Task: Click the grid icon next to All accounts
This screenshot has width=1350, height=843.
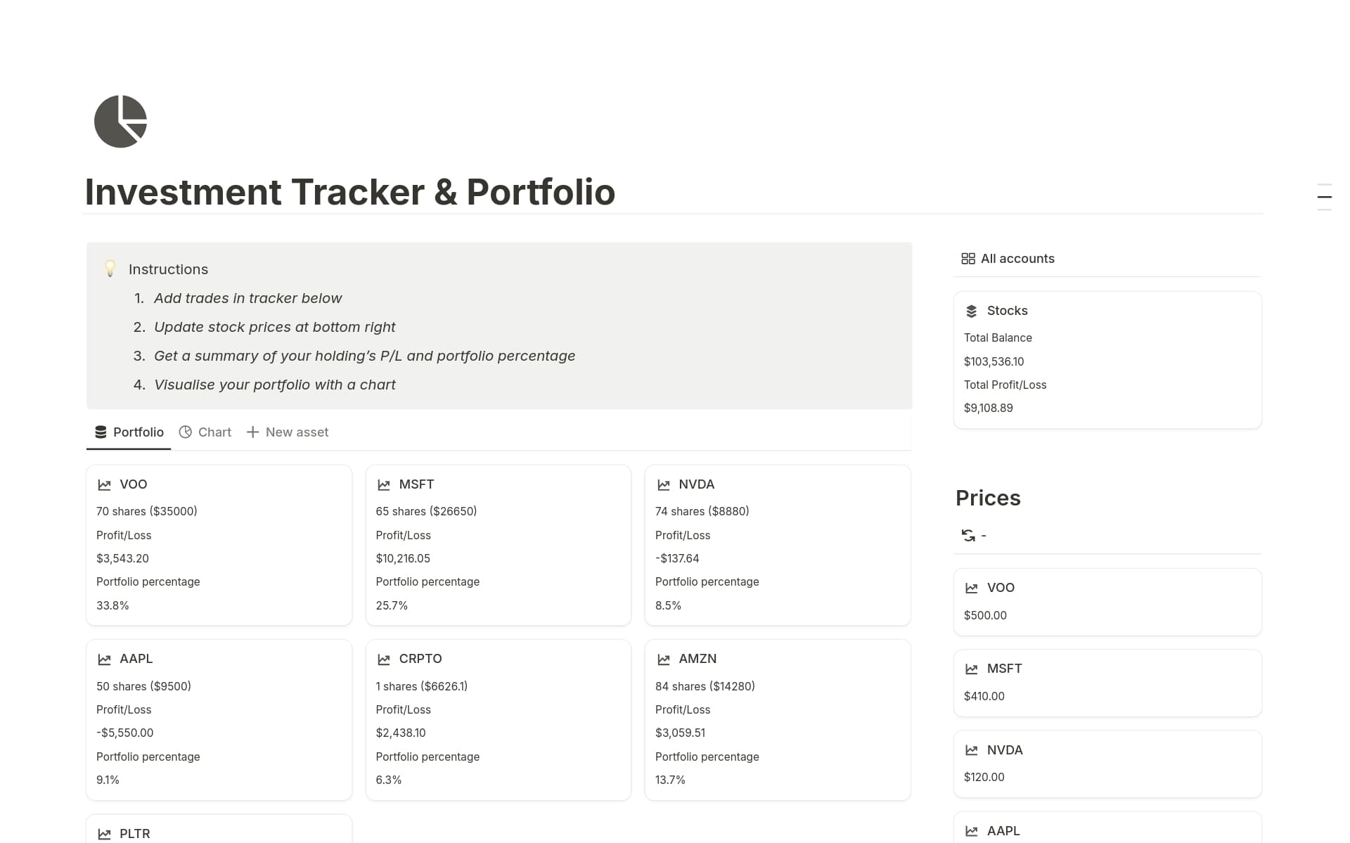Action: pyautogui.click(x=967, y=258)
